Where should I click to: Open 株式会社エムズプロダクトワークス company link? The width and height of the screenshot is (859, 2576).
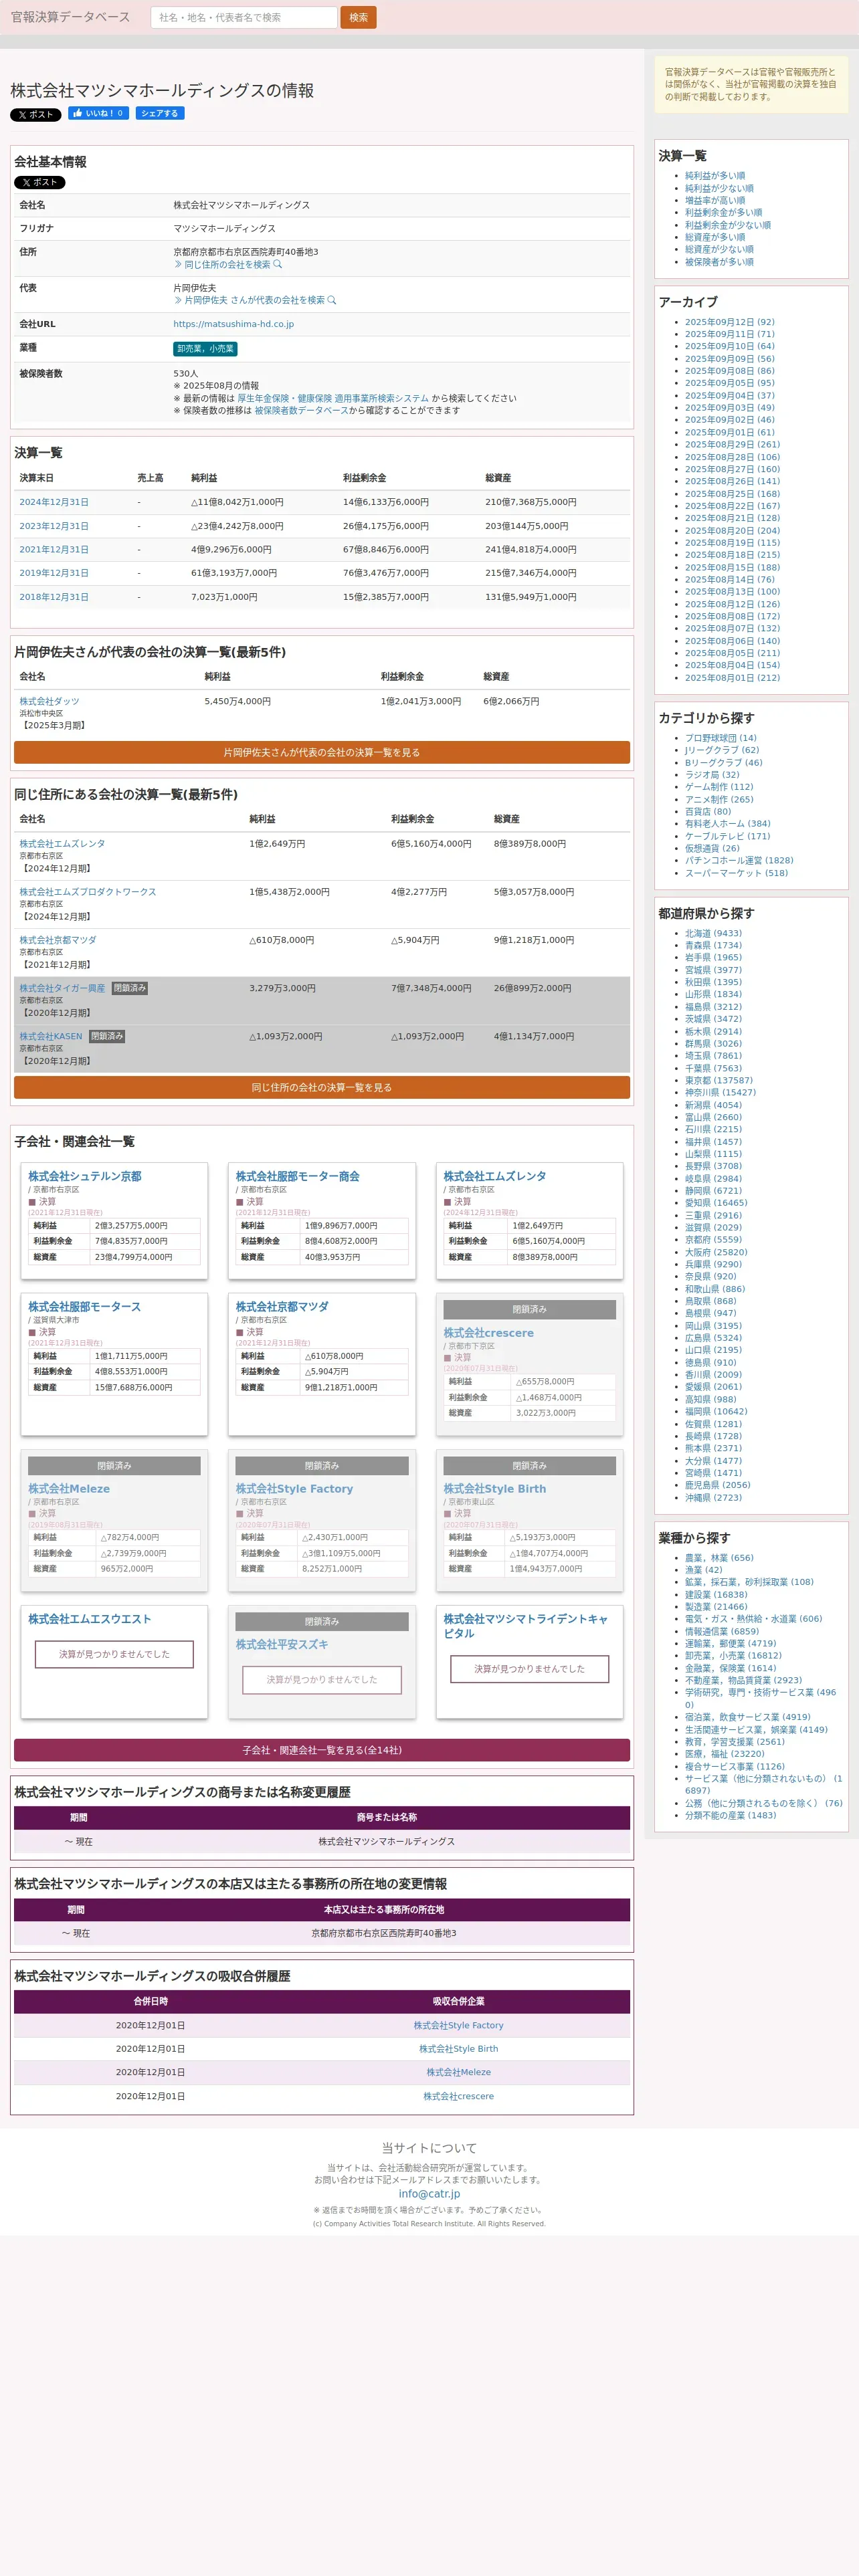click(x=88, y=892)
